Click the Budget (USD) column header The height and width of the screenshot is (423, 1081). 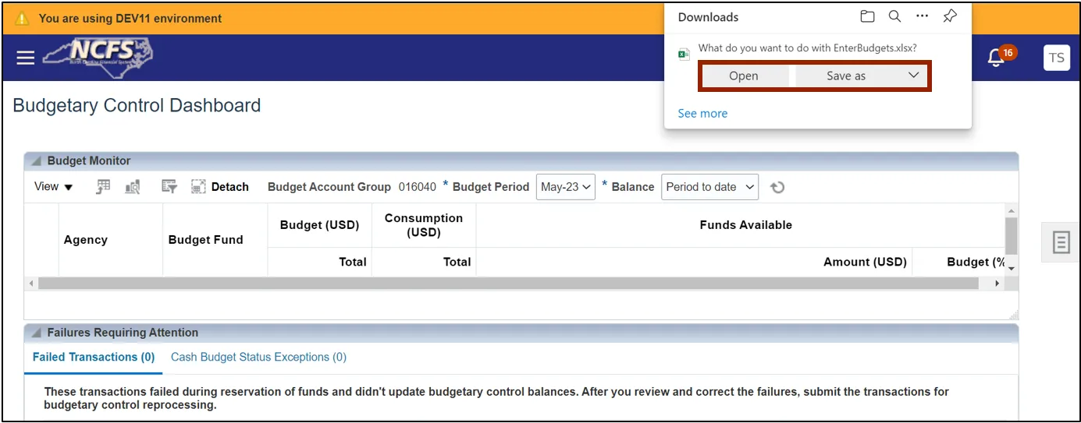[x=319, y=225]
